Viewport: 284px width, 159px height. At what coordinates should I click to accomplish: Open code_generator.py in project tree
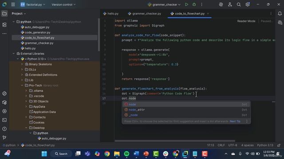37,32
